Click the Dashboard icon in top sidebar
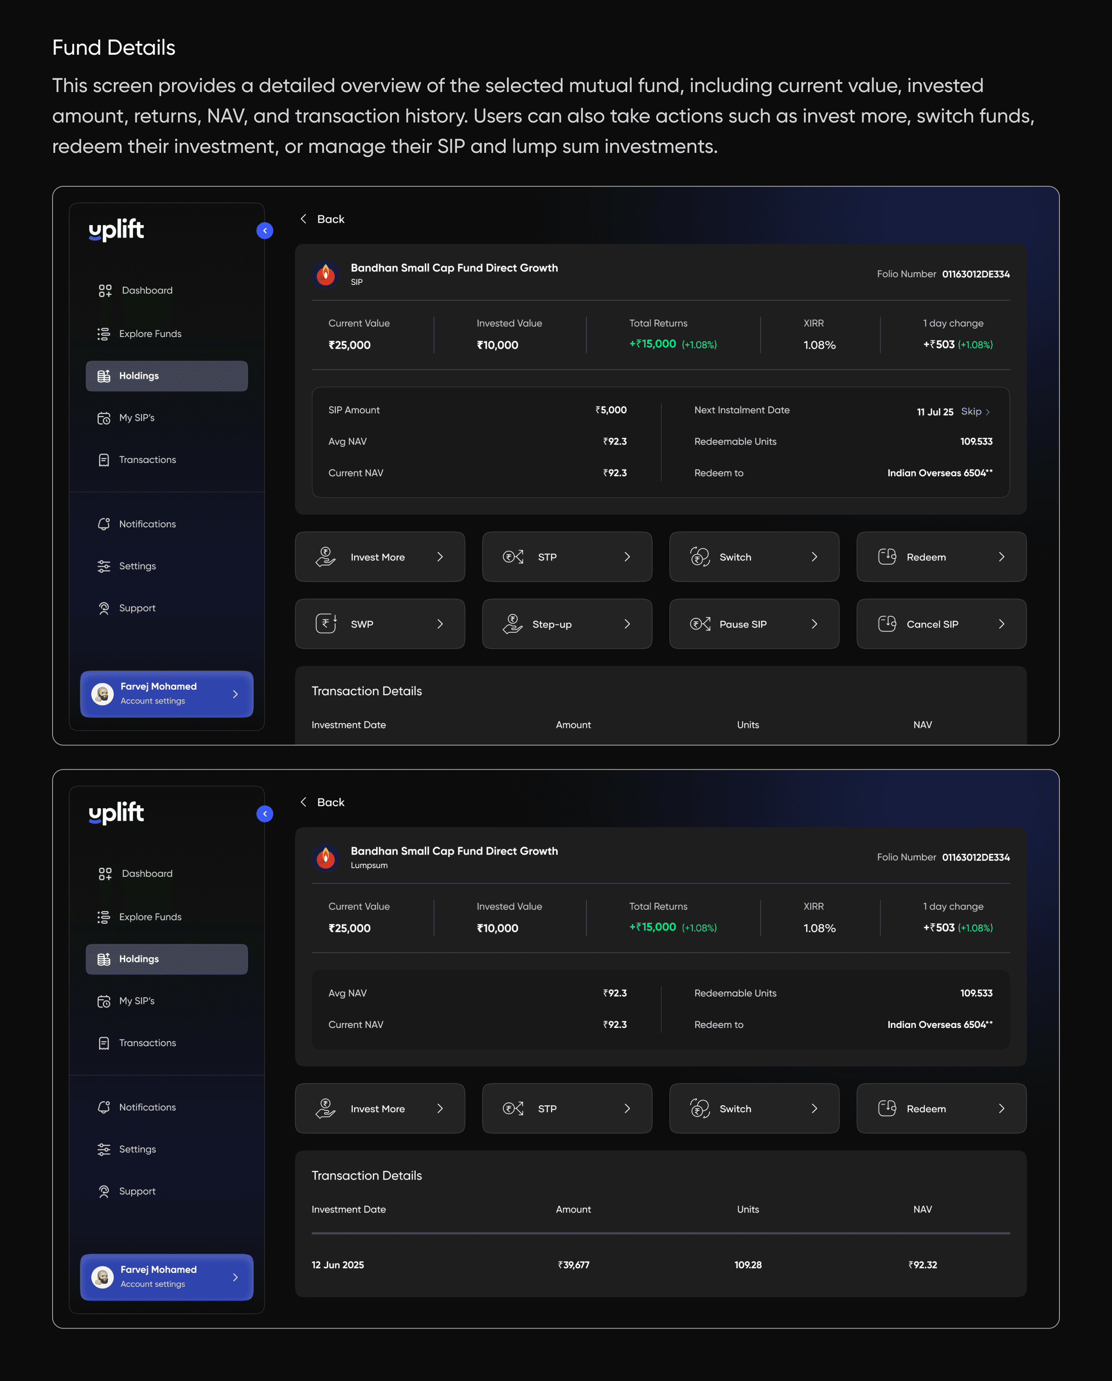Screen dimensions: 1112x1381 [x=105, y=291]
